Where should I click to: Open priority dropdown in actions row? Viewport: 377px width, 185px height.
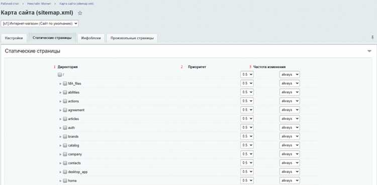(x=247, y=101)
